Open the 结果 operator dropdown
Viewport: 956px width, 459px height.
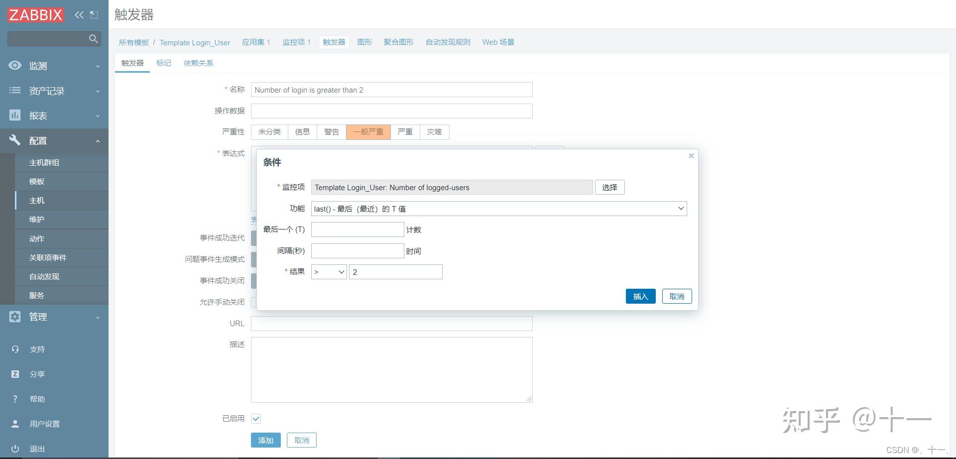pyautogui.click(x=329, y=272)
